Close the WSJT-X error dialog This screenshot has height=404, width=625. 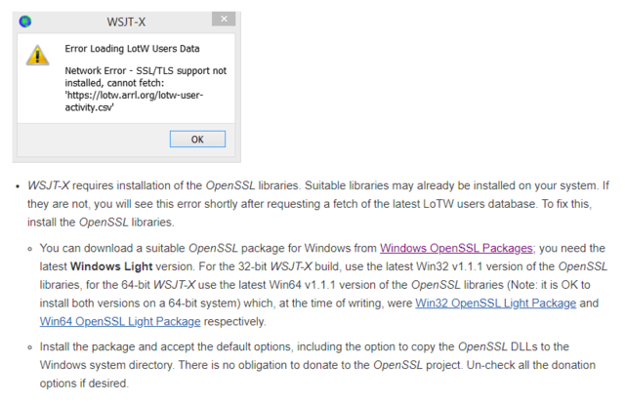[x=224, y=20]
